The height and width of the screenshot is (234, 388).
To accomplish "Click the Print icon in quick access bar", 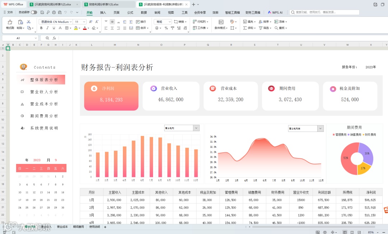I will coord(54,12).
